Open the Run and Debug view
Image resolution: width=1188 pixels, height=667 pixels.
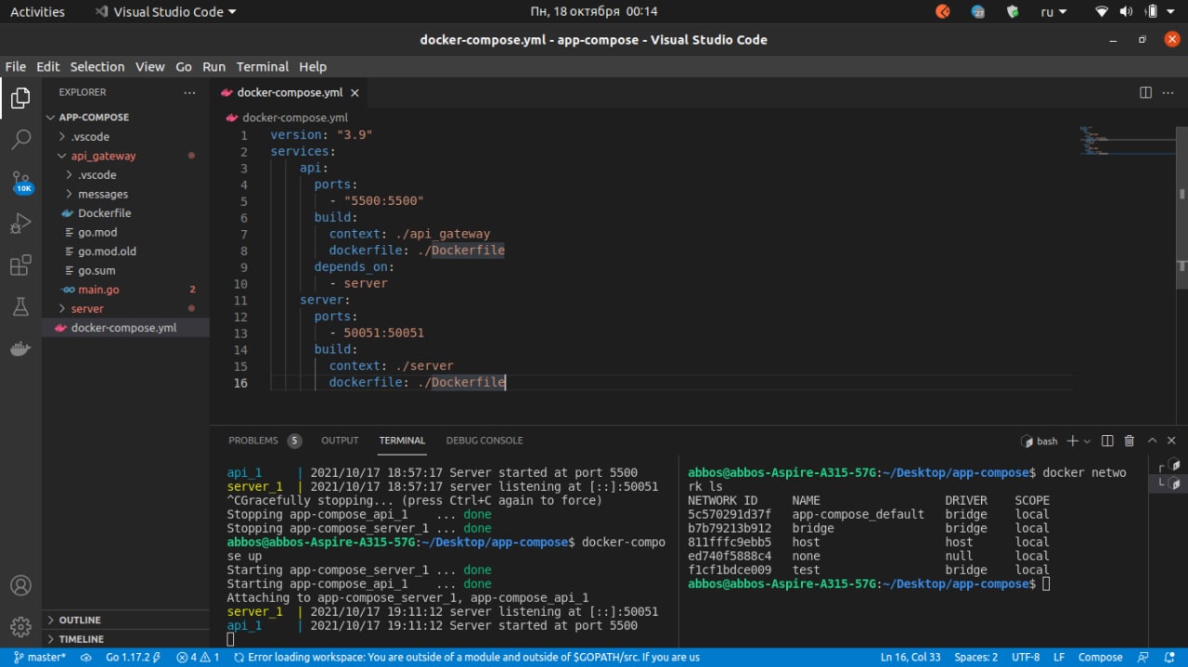pyautogui.click(x=20, y=224)
